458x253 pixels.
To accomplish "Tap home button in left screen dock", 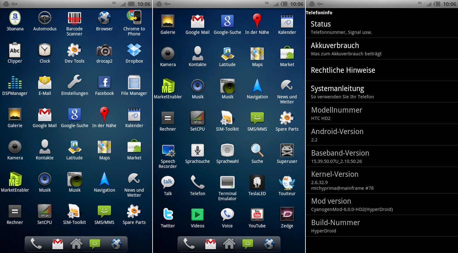I will (x=76, y=244).
